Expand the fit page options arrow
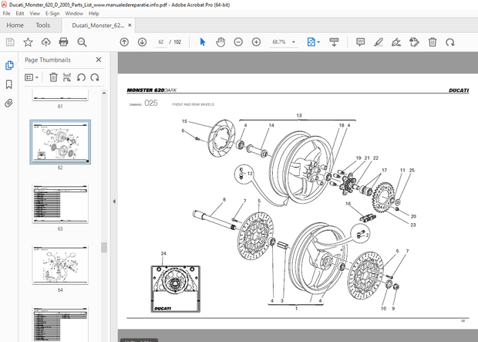Screen dimensions: 478x342 [318, 42]
